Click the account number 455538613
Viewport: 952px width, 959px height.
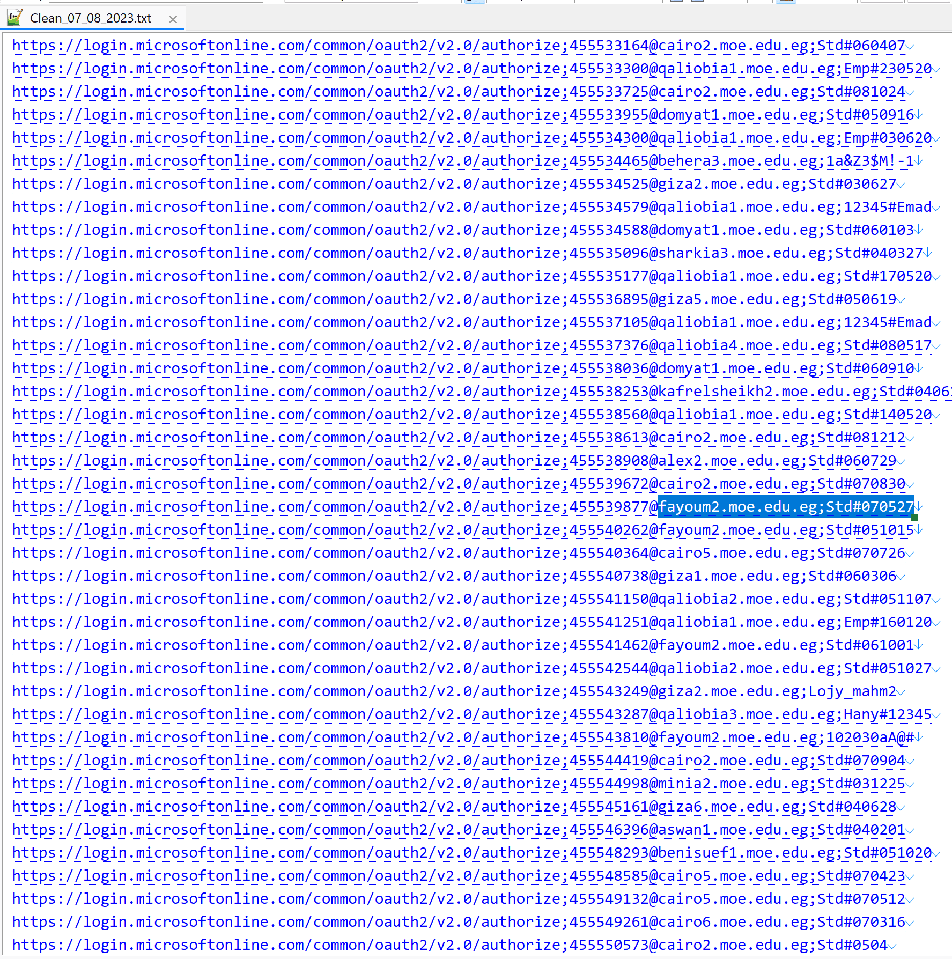pyautogui.click(x=609, y=438)
